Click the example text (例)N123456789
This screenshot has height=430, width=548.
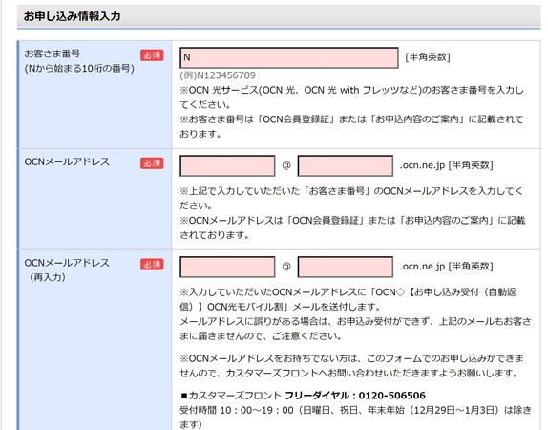pos(218,75)
